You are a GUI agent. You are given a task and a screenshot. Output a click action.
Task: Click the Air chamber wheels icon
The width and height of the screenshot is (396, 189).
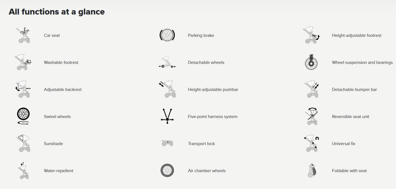(x=167, y=170)
